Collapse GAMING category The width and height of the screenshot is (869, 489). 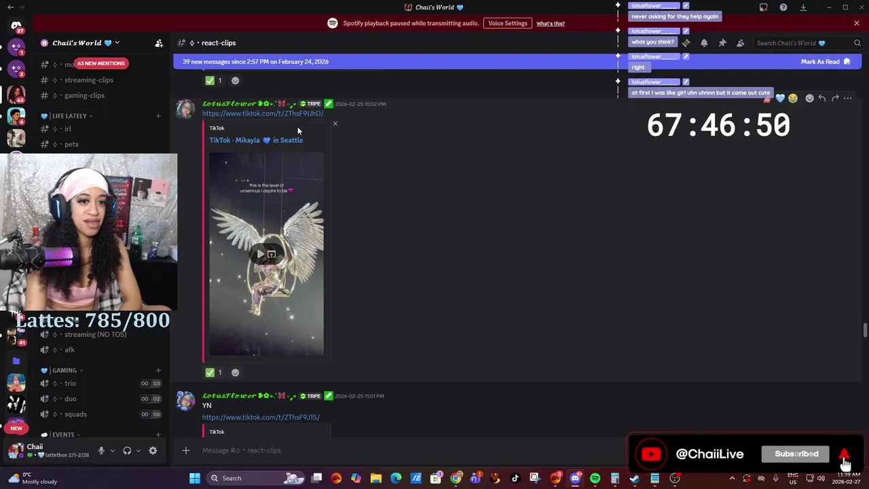63,370
